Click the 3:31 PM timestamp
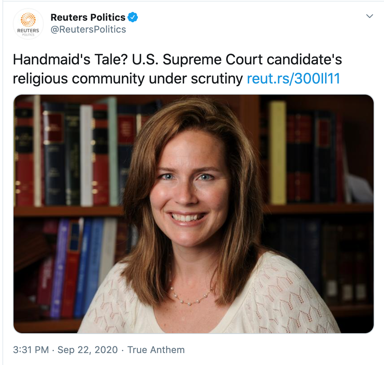384x365 pixels. click(31, 350)
